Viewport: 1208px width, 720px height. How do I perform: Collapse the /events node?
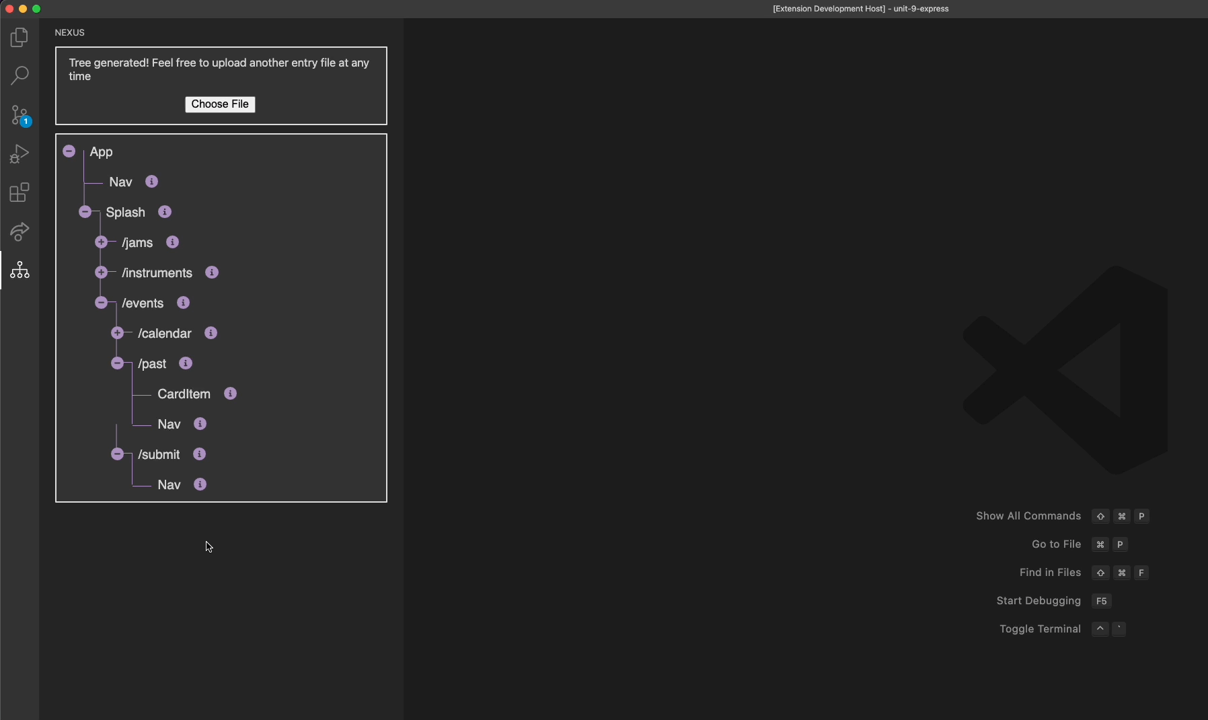tap(102, 303)
